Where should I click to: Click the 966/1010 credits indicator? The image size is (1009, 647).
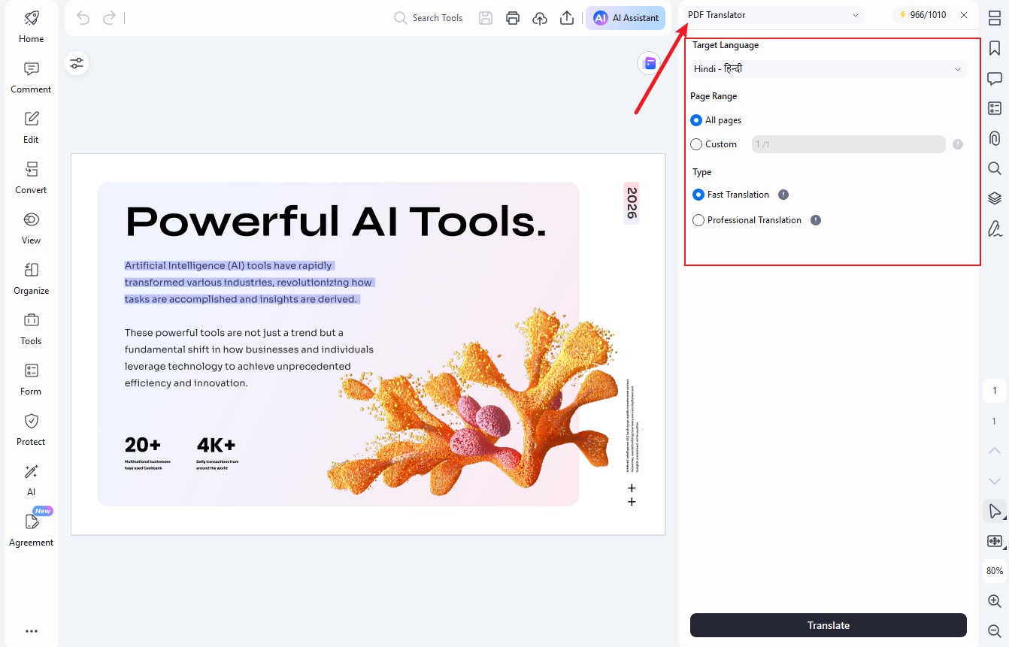pos(923,15)
